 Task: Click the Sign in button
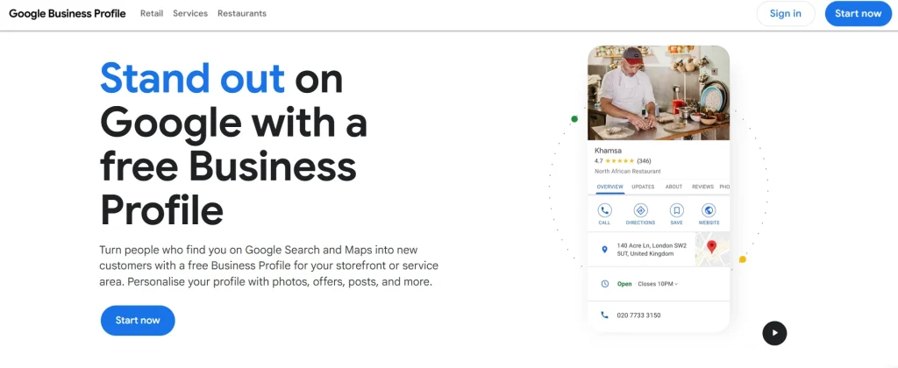pyautogui.click(x=785, y=14)
